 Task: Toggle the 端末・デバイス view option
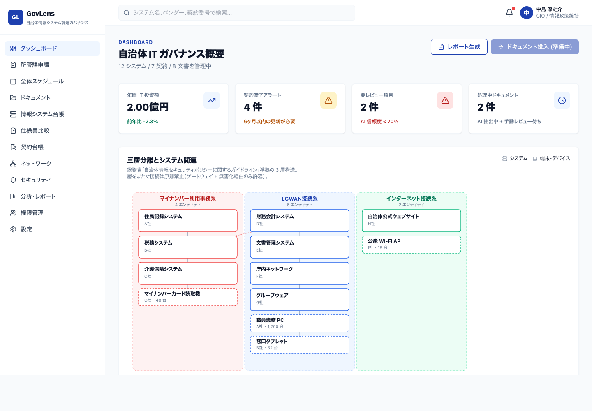coord(553,158)
